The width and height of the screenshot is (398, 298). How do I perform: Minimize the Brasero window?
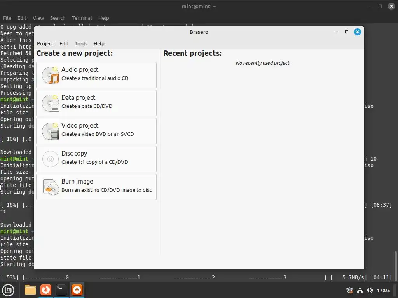point(336,32)
